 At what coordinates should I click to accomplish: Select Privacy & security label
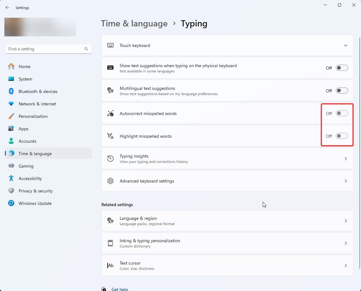tap(36, 191)
